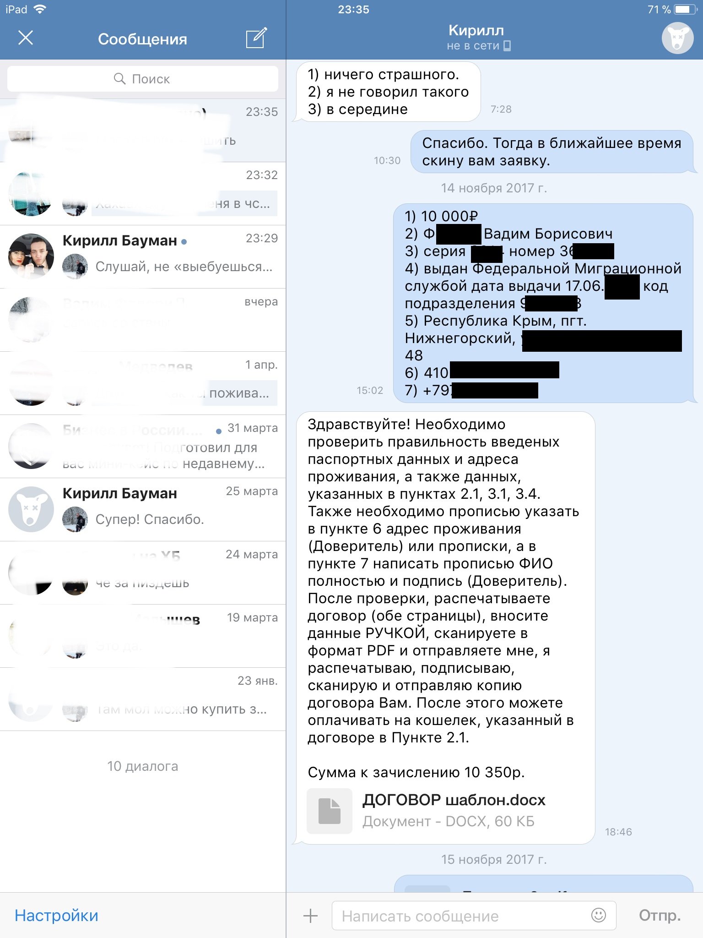The height and width of the screenshot is (938, 703).
Task: Open Кирилл's profile avatar in the chat header
Action: 677,38
